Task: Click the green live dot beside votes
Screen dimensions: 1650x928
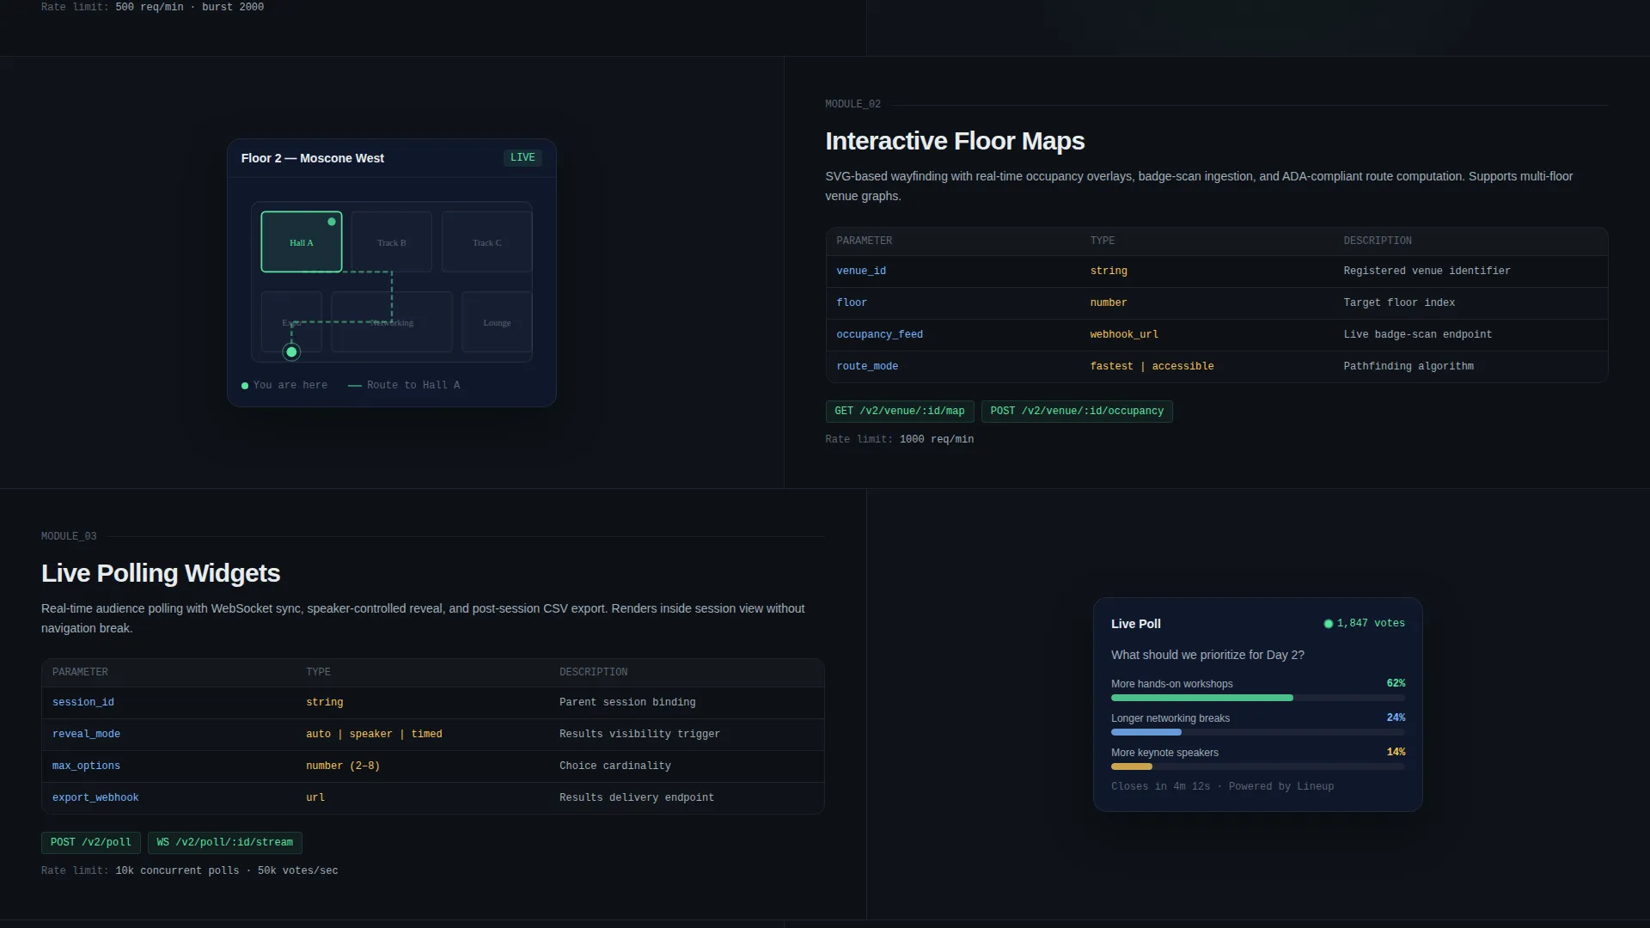Action: tap(1329, 624)
